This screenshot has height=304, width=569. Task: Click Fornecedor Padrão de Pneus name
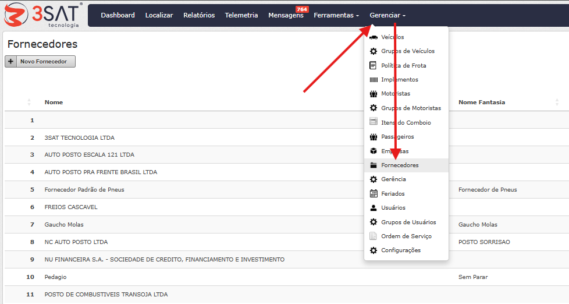tap(84, 190)
